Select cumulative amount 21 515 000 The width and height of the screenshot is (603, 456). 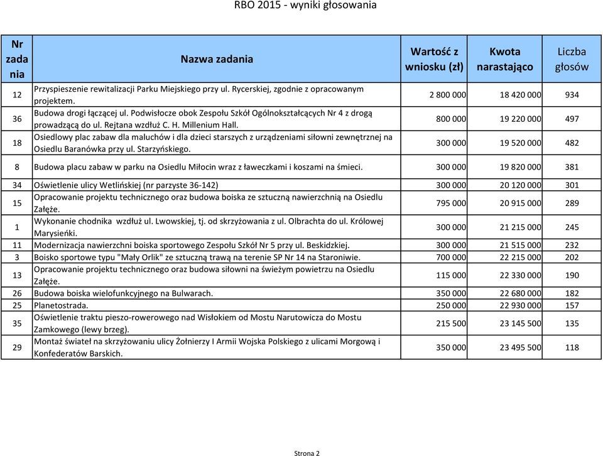pos(520,245)
